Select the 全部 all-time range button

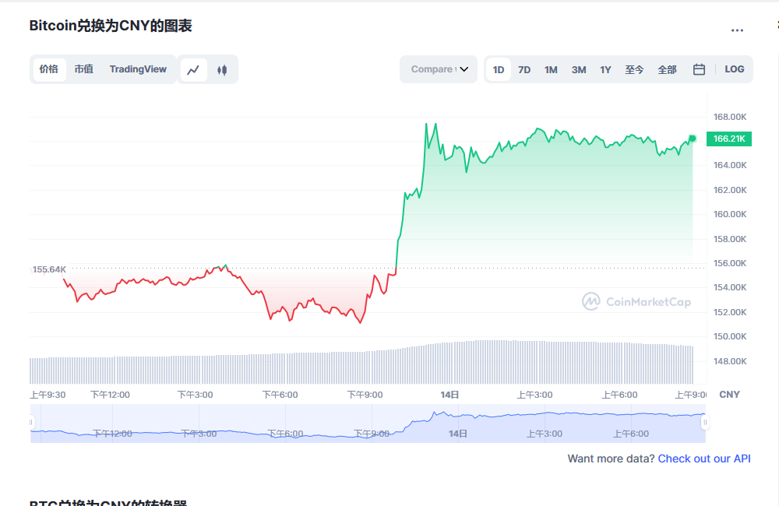(x=667, y=69)
